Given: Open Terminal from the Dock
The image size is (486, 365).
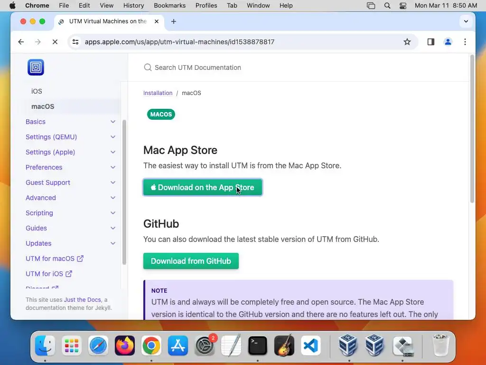Looking at the screenshot, I should pyautogui.click(x=258, y=346).
